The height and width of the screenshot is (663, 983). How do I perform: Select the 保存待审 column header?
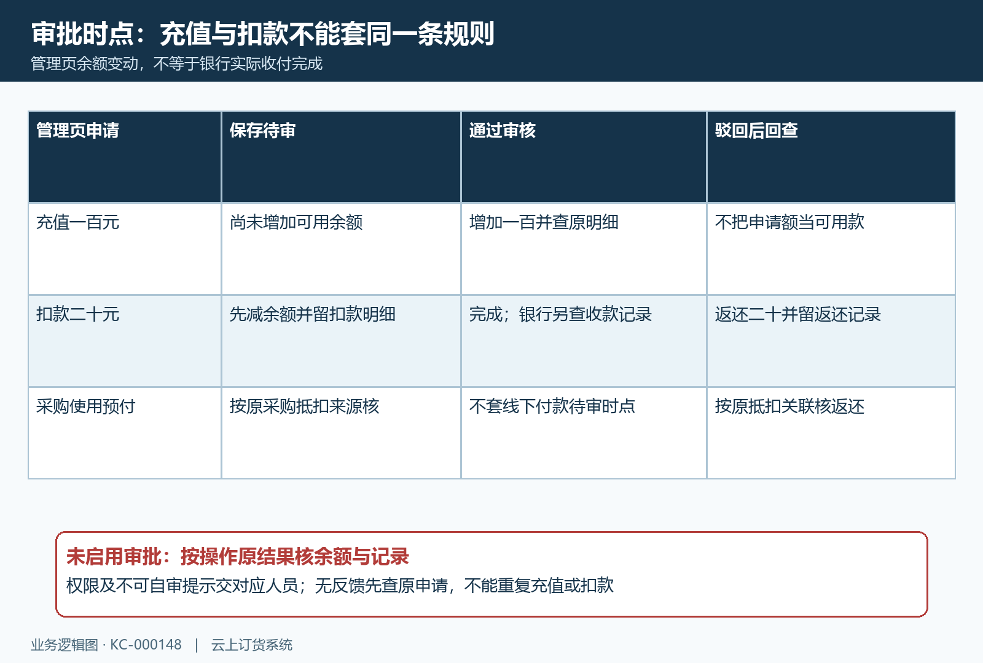[x=341, y=157]
